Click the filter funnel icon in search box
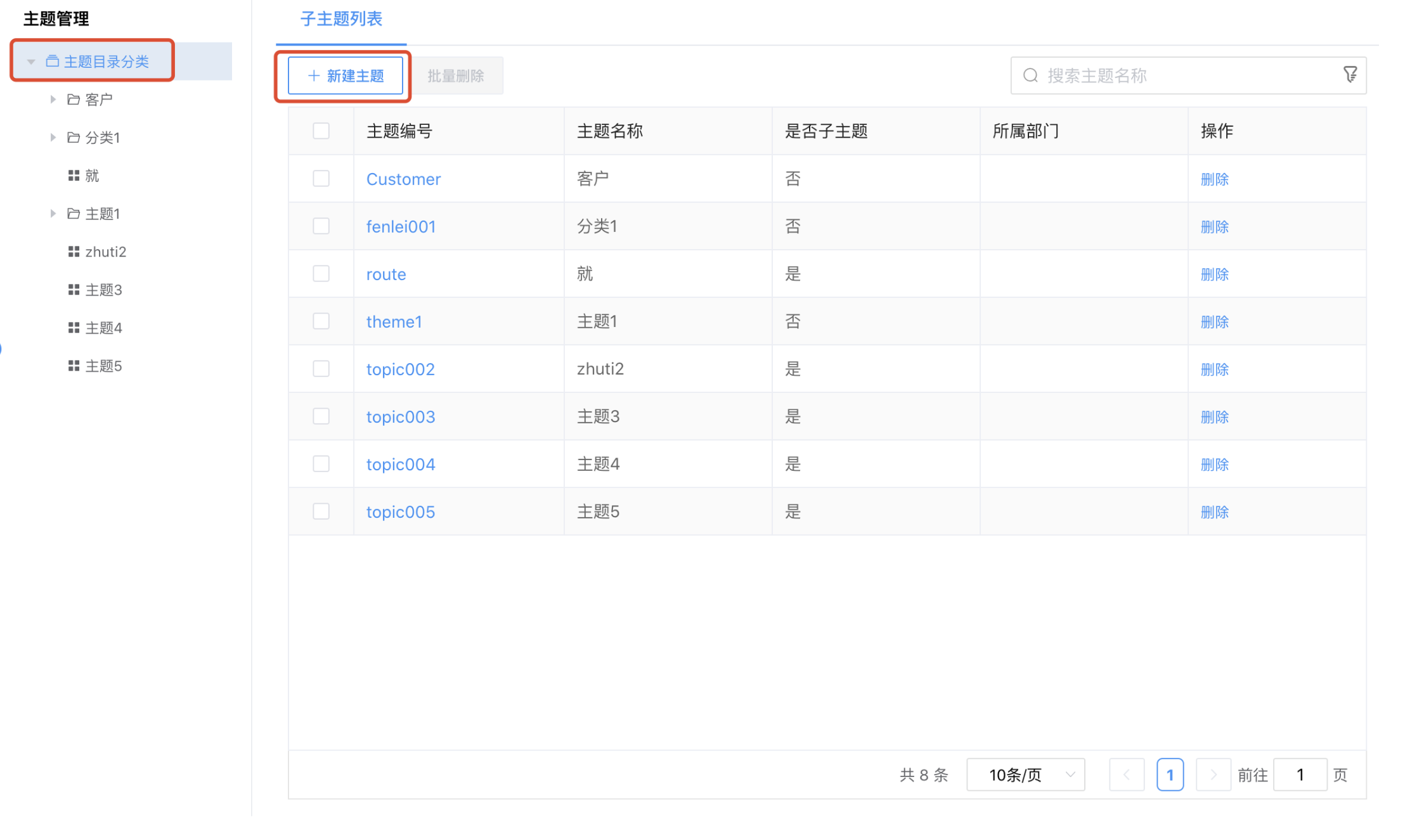1424x829 pixels. tap(1350, 75)
